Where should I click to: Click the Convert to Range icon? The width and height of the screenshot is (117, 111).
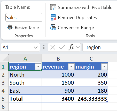point(53,27)
